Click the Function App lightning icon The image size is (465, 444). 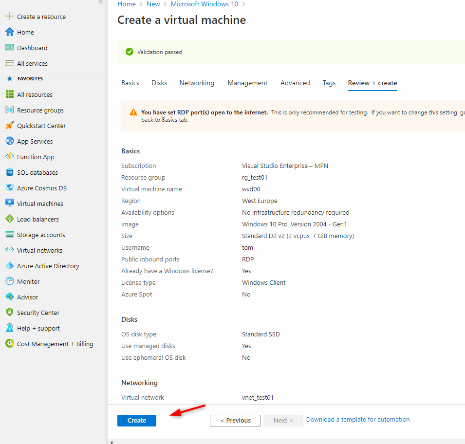[9, 156]
